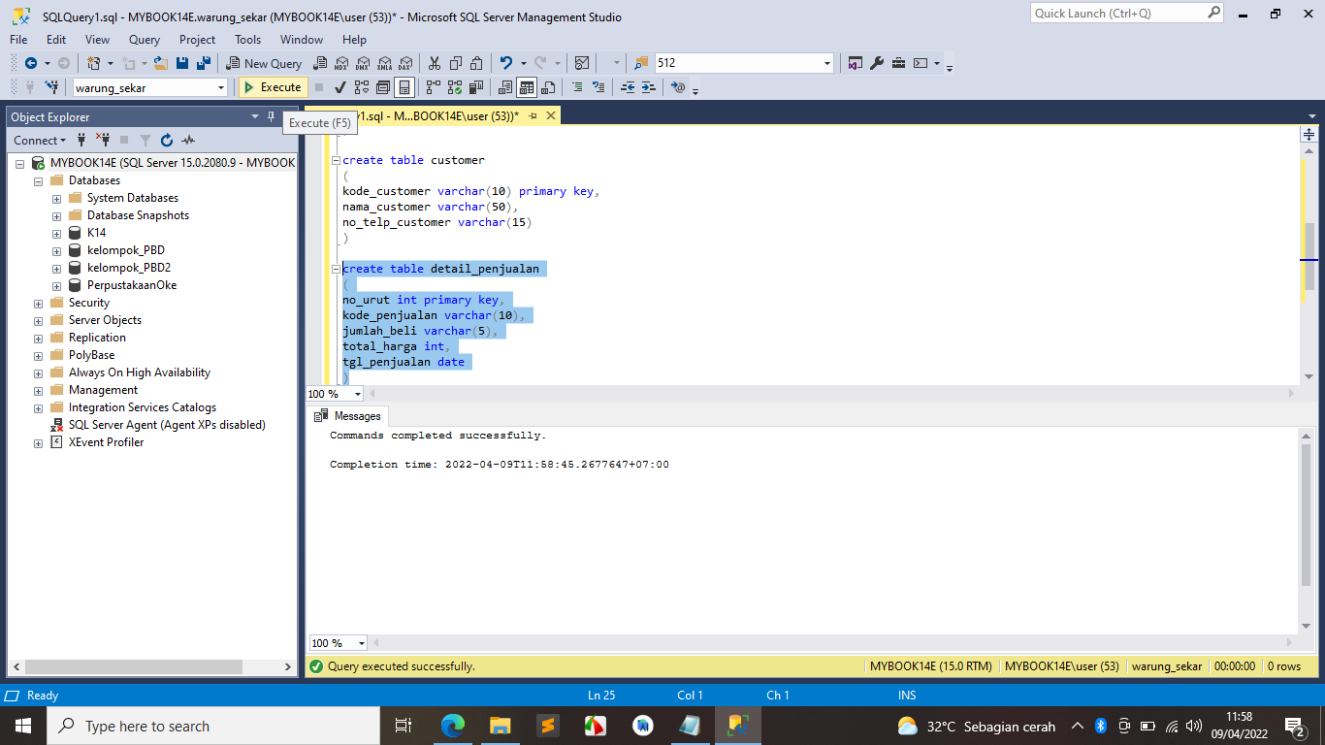Increase indent of selected lines

(649, 87)
